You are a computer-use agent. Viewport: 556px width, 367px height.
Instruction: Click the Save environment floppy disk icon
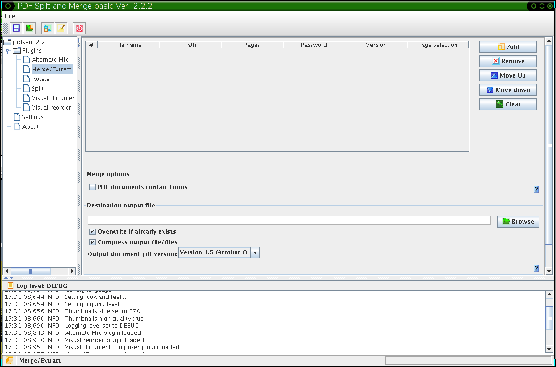click(16, 28)
